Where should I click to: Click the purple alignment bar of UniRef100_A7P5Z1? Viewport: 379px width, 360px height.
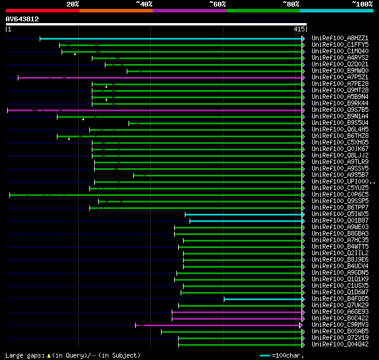point(160,78)
